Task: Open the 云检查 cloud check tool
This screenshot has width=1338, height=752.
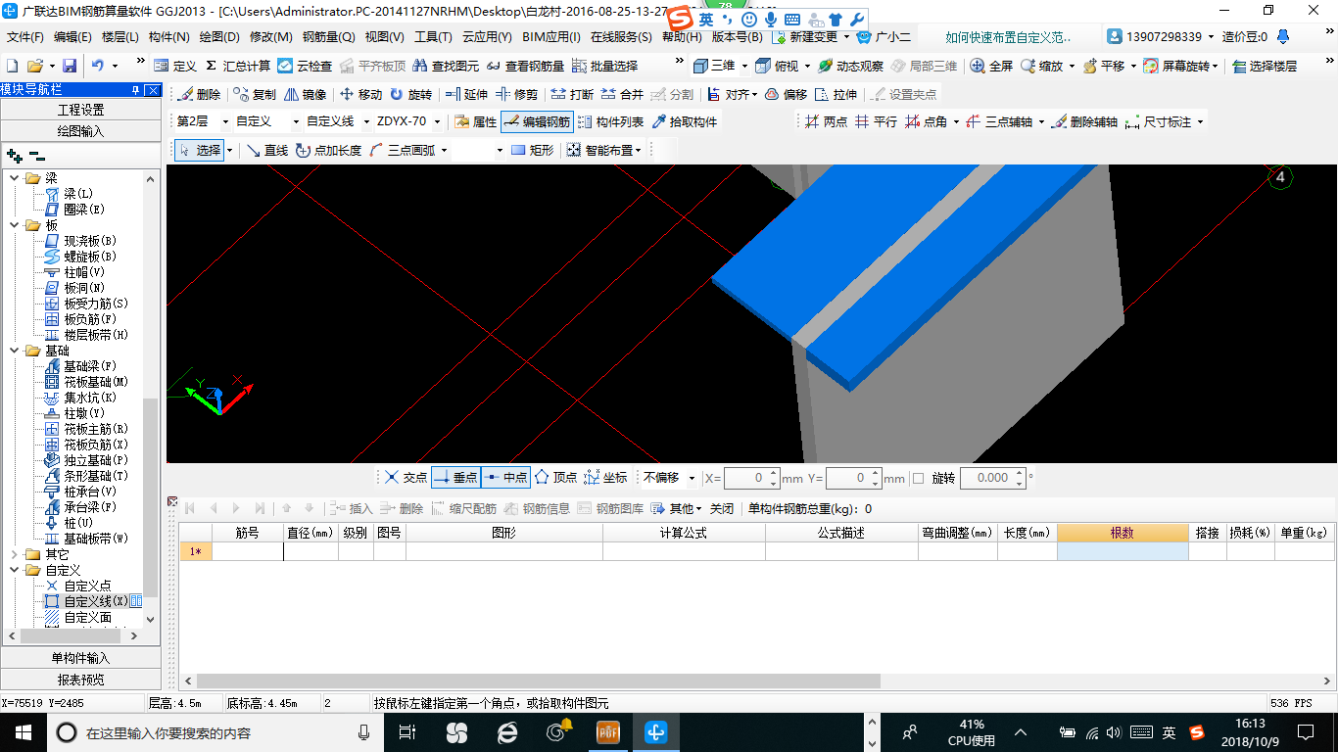Action: pos(305,66)
